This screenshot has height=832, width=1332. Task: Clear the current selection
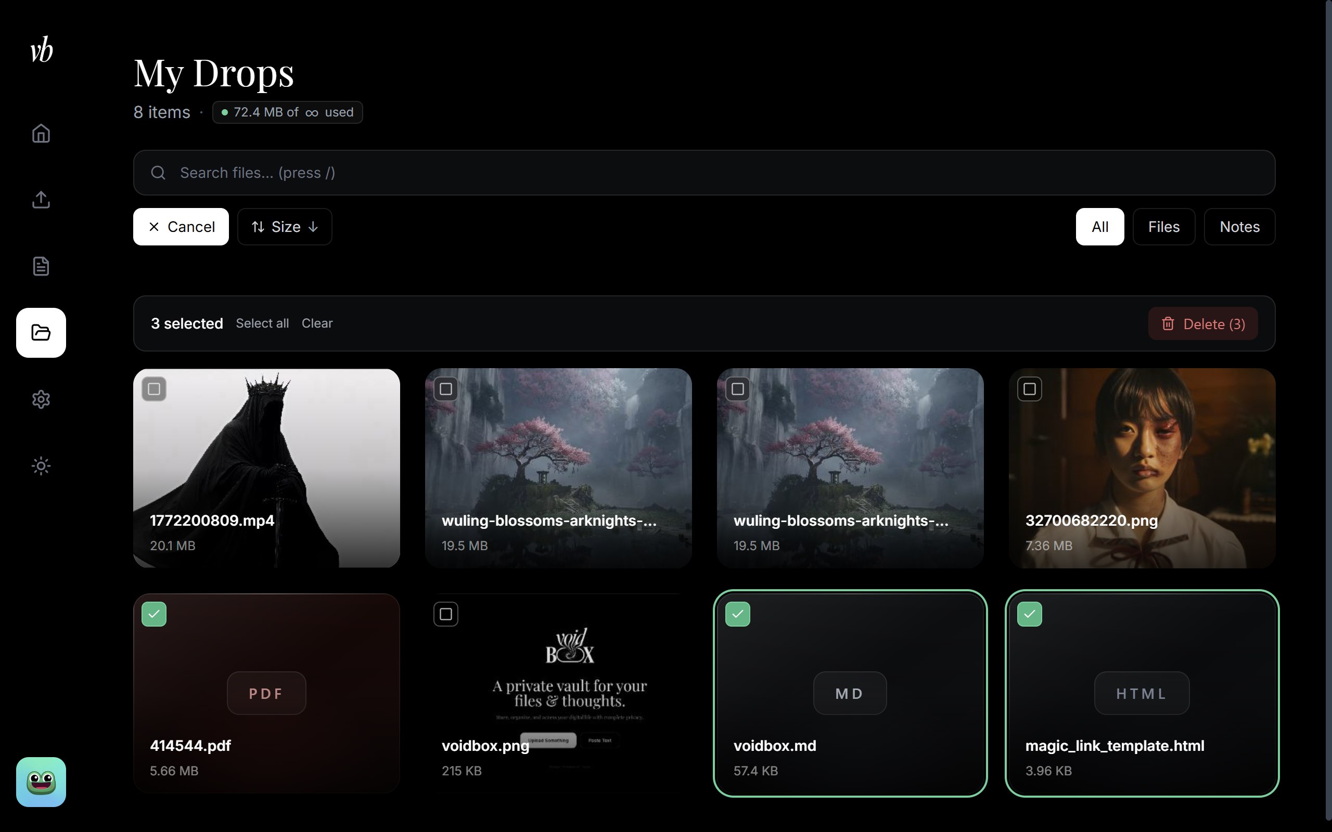317,323
